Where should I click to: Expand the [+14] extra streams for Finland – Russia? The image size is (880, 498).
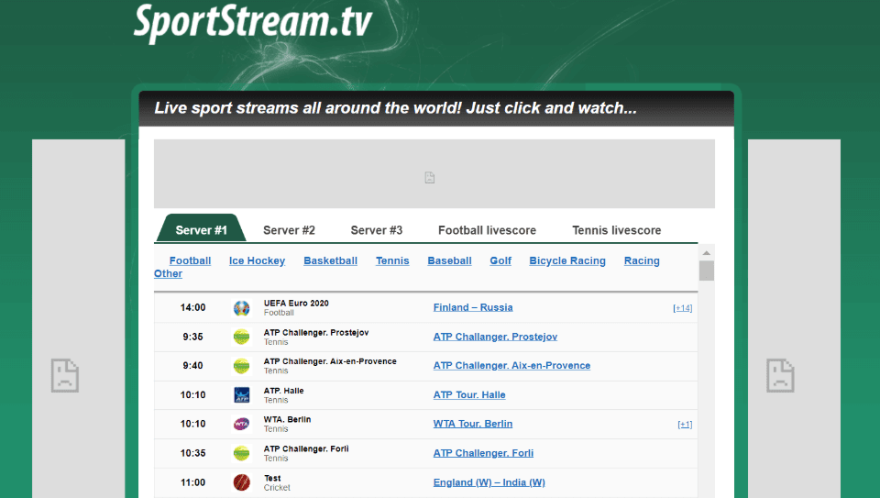pos(682,307)
